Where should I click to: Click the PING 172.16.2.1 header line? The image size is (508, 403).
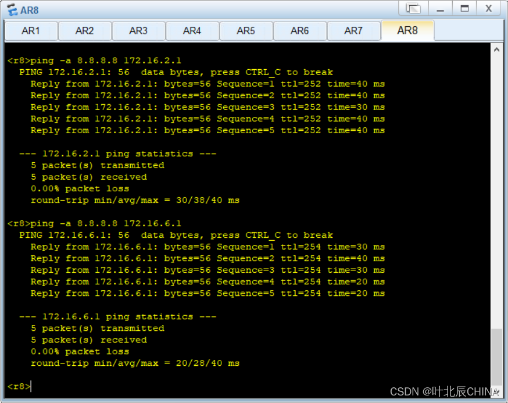point(176,72)
